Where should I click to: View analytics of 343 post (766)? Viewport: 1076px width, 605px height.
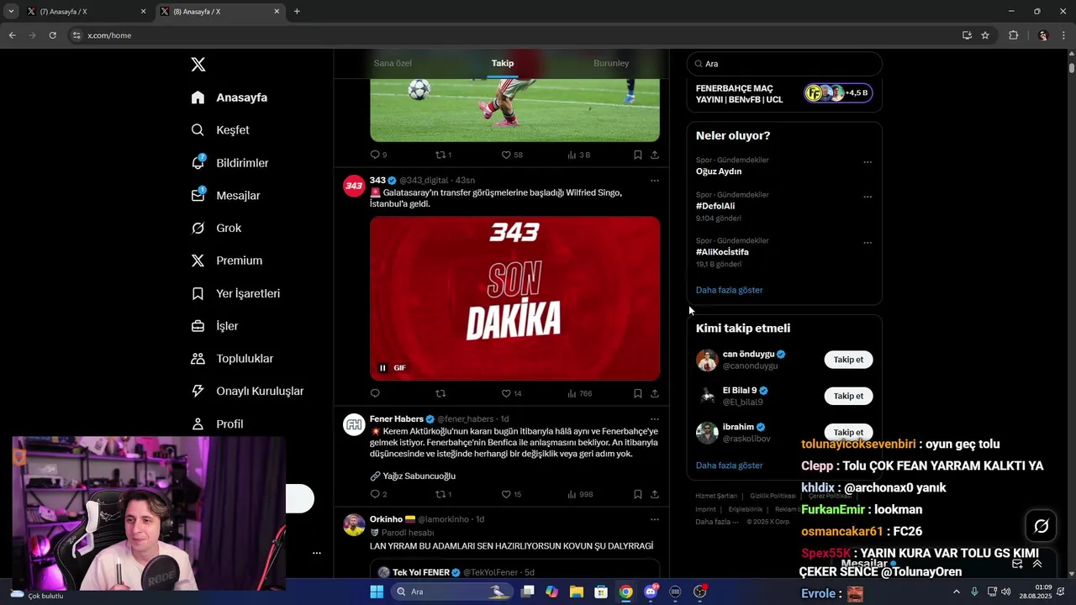coord(580,393)
